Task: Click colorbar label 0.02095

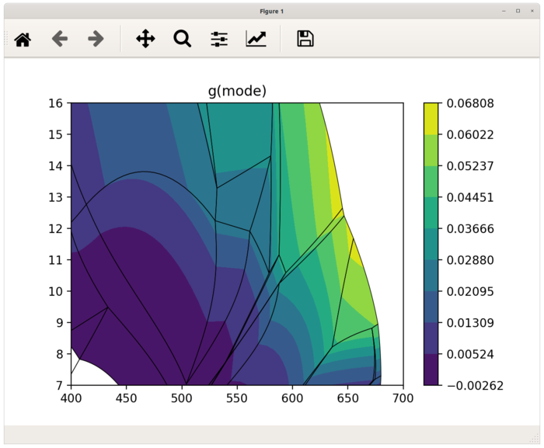Action: tap(470, 292)
